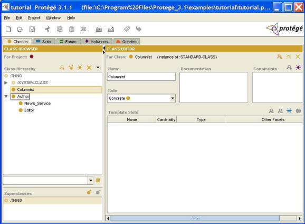The height and width of the screenshot is (224, 305).
Task: Open the Window menu
Action: 53,18
